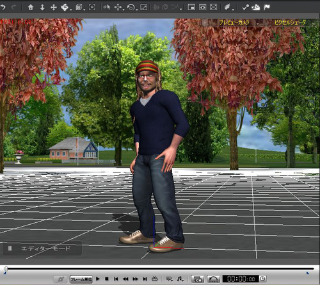This screenshot has width=320, height=285.
Task: Click the undo arrow icon
Action: pos(3,8)
